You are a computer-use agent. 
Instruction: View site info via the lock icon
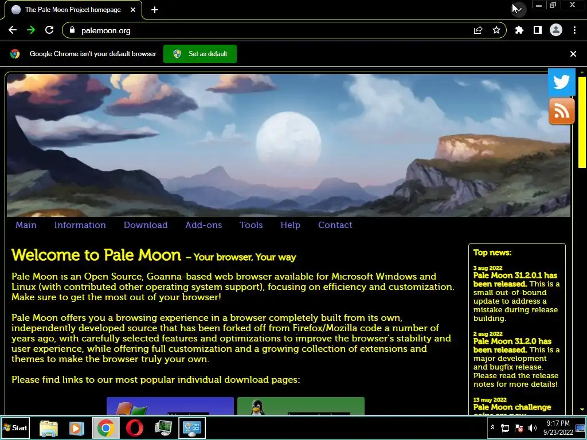coord(72,30)
